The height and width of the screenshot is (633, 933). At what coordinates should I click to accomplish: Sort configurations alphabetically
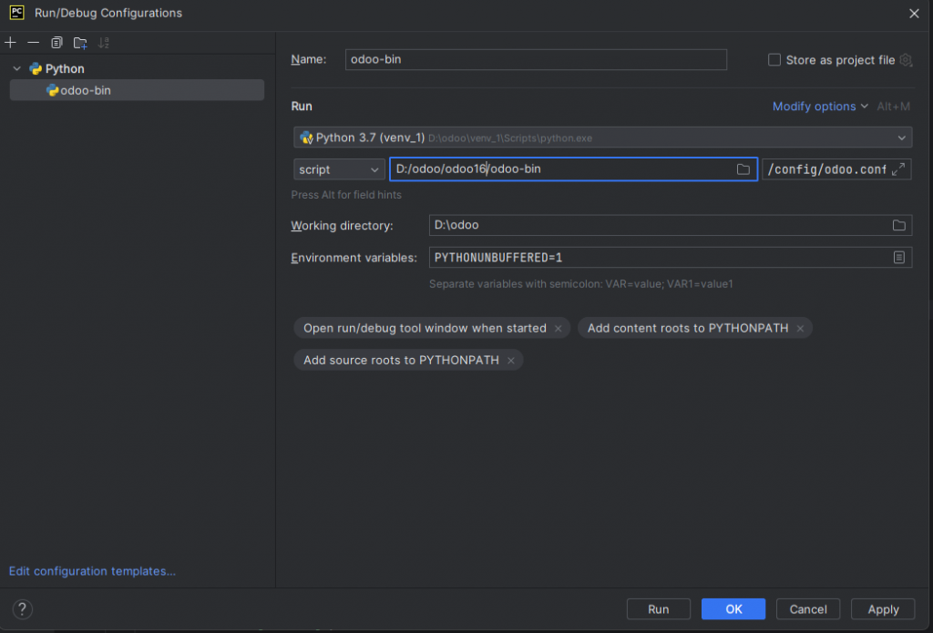104,42
